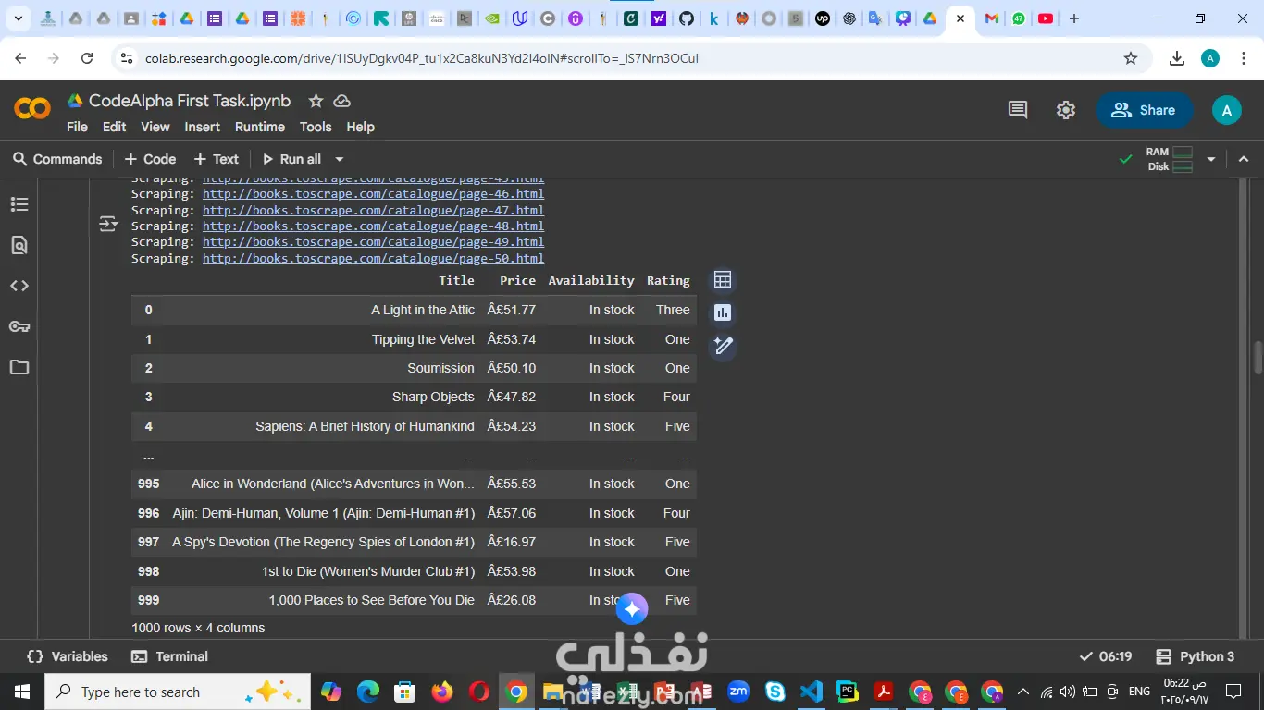Open browser downloads icon
The image size is (1264, 710).
coord(1177,58)
